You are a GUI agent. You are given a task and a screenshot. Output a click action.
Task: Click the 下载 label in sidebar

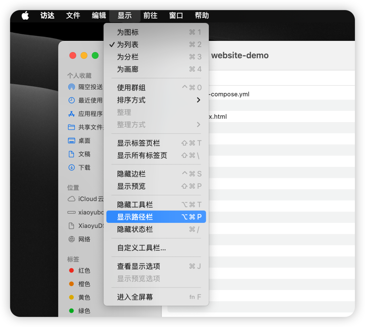click(84, 167)
